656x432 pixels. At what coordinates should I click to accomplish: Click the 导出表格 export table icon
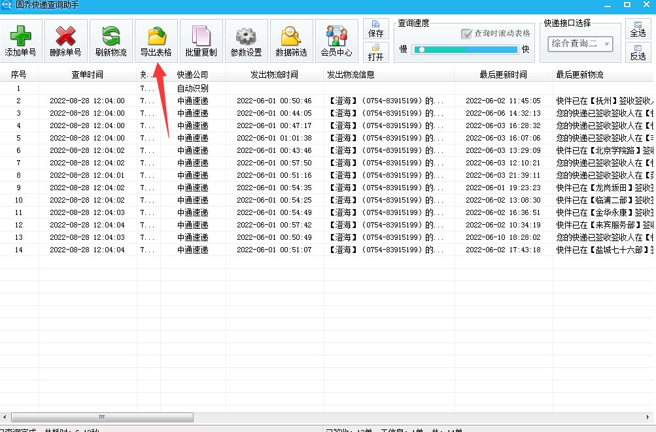pos(156,40)
